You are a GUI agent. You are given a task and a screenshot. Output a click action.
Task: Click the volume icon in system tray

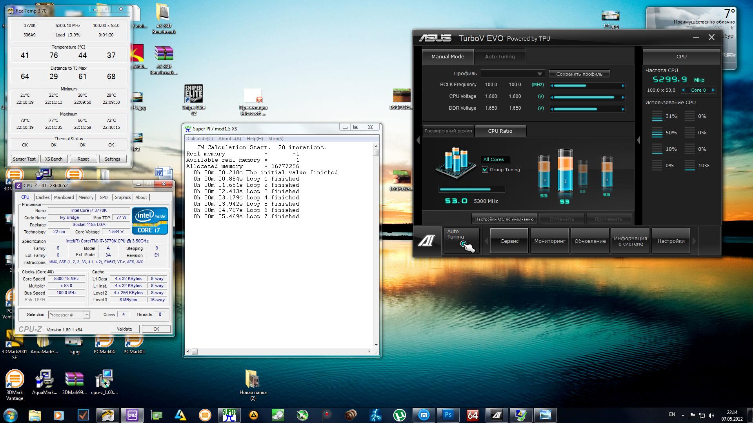click(711, 416)
